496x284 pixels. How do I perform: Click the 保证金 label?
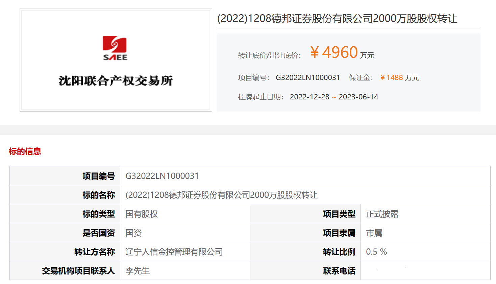click(361, 78)
